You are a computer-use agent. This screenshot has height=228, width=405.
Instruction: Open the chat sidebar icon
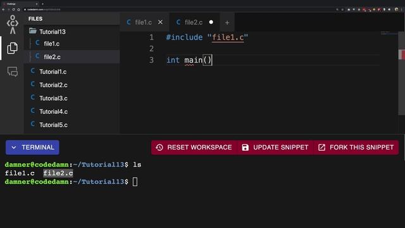pyautogui.click(x=13, y=72)
